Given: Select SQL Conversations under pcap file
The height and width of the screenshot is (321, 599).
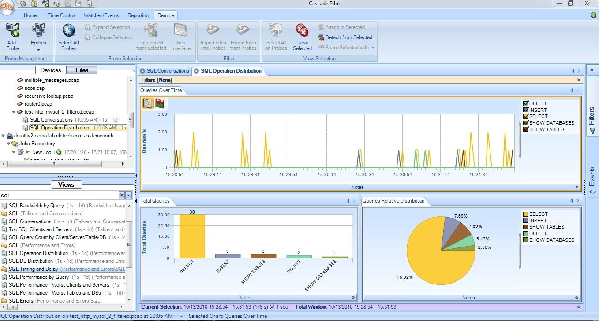Looking at the screenshot, I should coord(51,120).
